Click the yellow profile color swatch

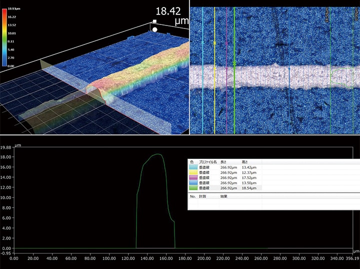point(192,173)
